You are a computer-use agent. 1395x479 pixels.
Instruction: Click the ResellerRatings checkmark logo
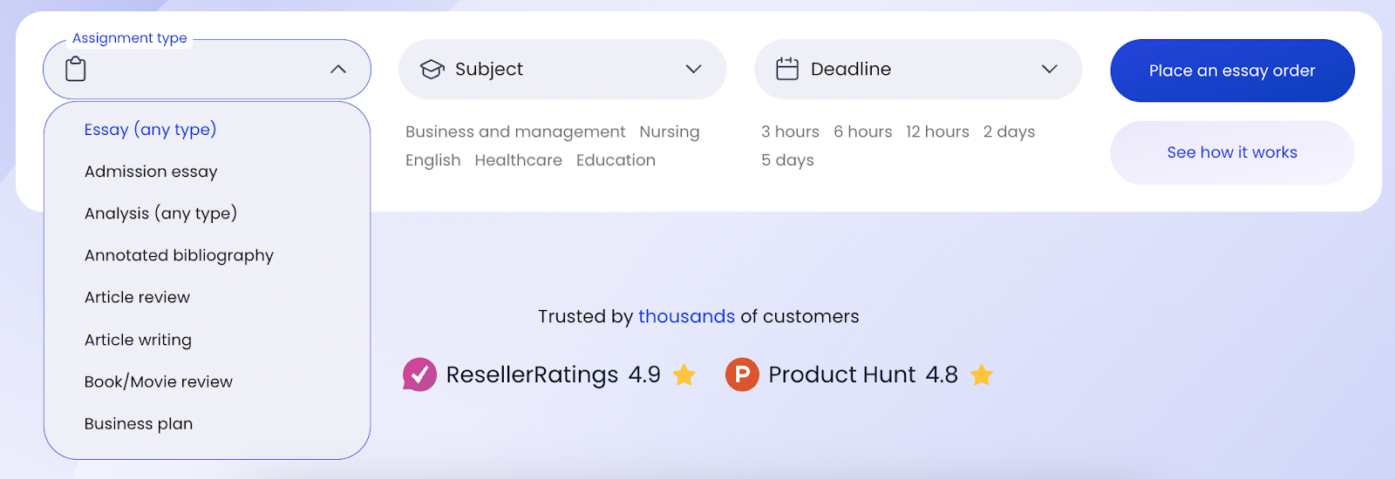point(419,374)
